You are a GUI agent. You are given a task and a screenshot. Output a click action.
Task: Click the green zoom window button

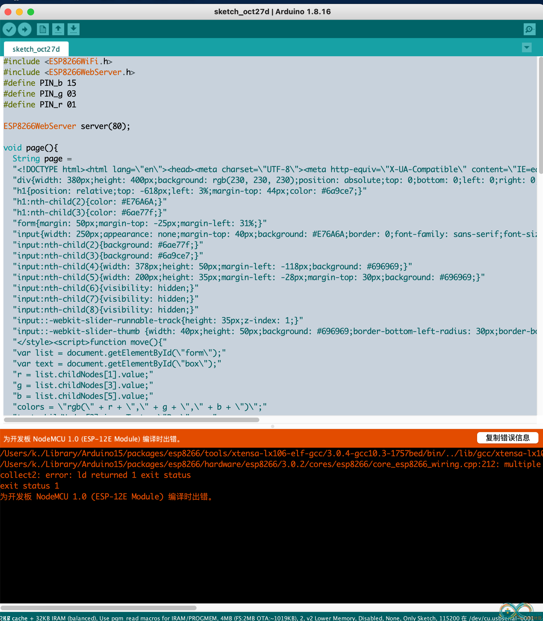31,12
